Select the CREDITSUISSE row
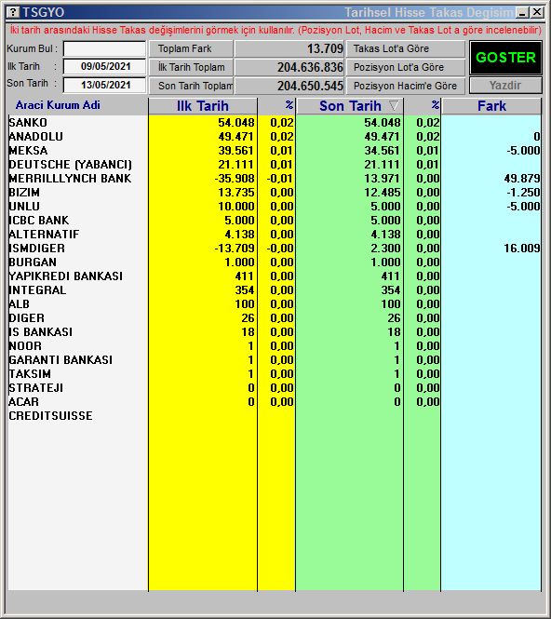The width and height of the screenshot is (551, 619). (x=275, y=416)
